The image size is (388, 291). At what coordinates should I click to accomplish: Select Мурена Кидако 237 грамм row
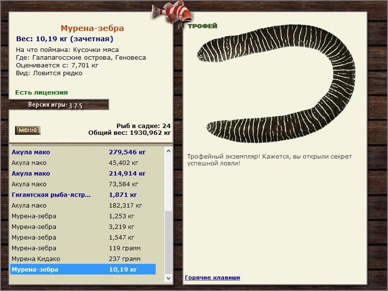point(83,259)
